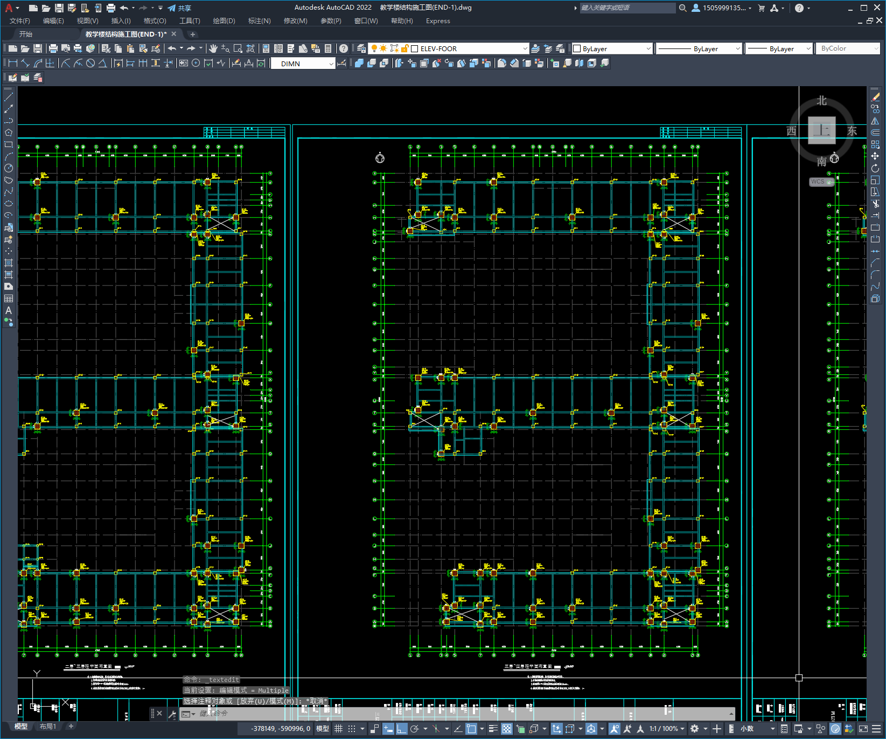Open the DIMN dimension style dropdown

coord(304,64)
